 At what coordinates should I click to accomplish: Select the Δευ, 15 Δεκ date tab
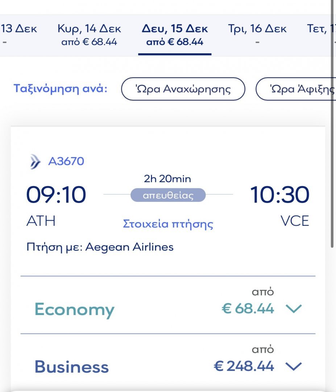pyautogui.click(x=175, y=35)
